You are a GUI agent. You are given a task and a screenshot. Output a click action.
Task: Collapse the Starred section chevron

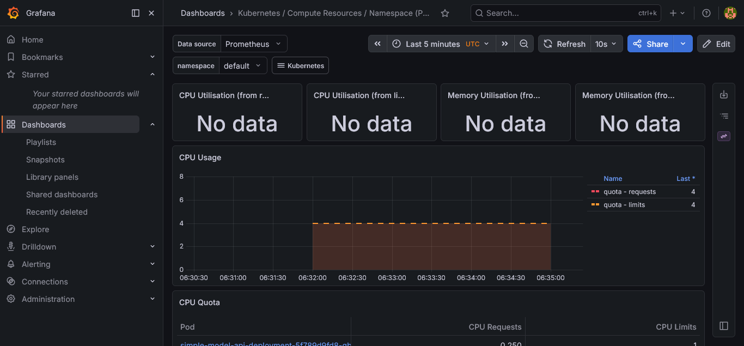153,75
